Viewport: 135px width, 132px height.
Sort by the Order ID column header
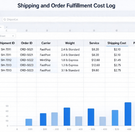tap(27, 43)
